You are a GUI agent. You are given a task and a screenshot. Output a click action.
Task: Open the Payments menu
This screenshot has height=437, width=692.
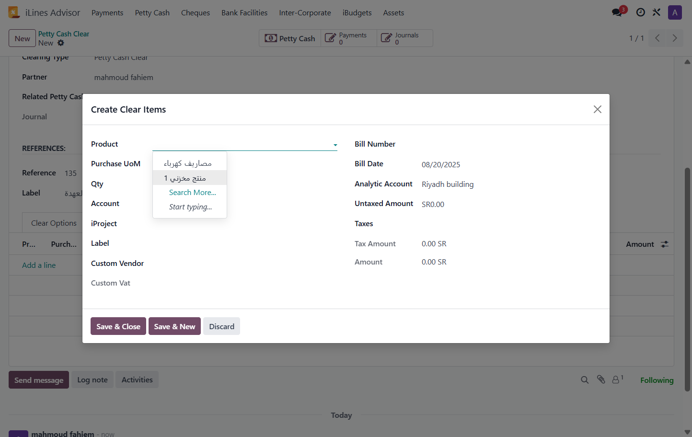pyautogui.click(x=107, y=13)
